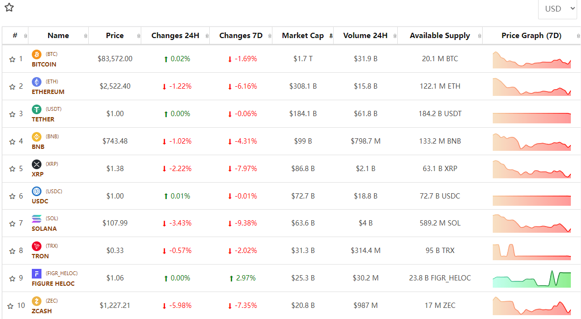This screenshot has width=581, height=319.
Task: Click Bitcoin price $83,572.00
Action: tap(115, 59)
